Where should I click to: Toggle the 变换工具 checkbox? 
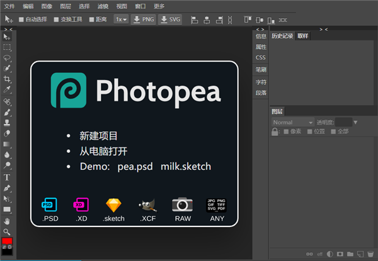tap(56, 19)
